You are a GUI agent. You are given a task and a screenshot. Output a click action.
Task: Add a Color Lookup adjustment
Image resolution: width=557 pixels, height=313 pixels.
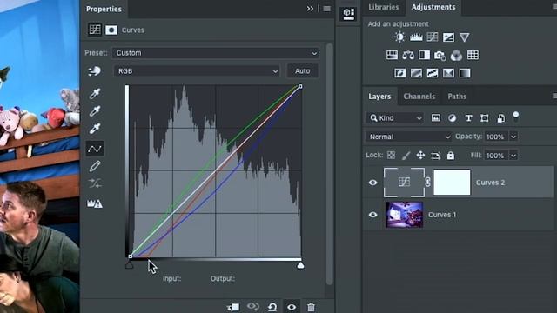[x=473, y=55]
